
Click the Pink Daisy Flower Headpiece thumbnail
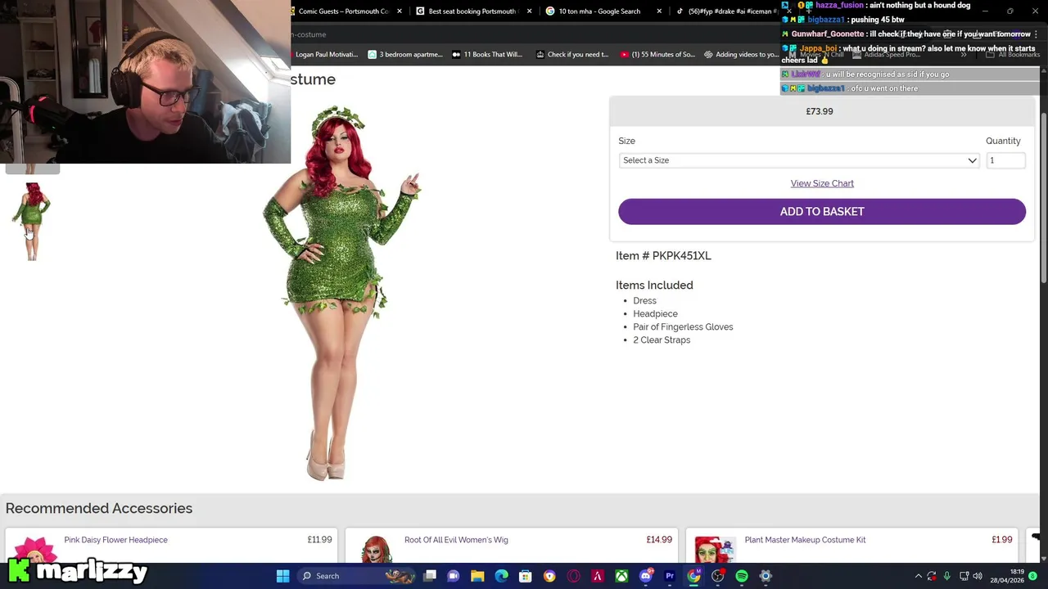[34, 548]
